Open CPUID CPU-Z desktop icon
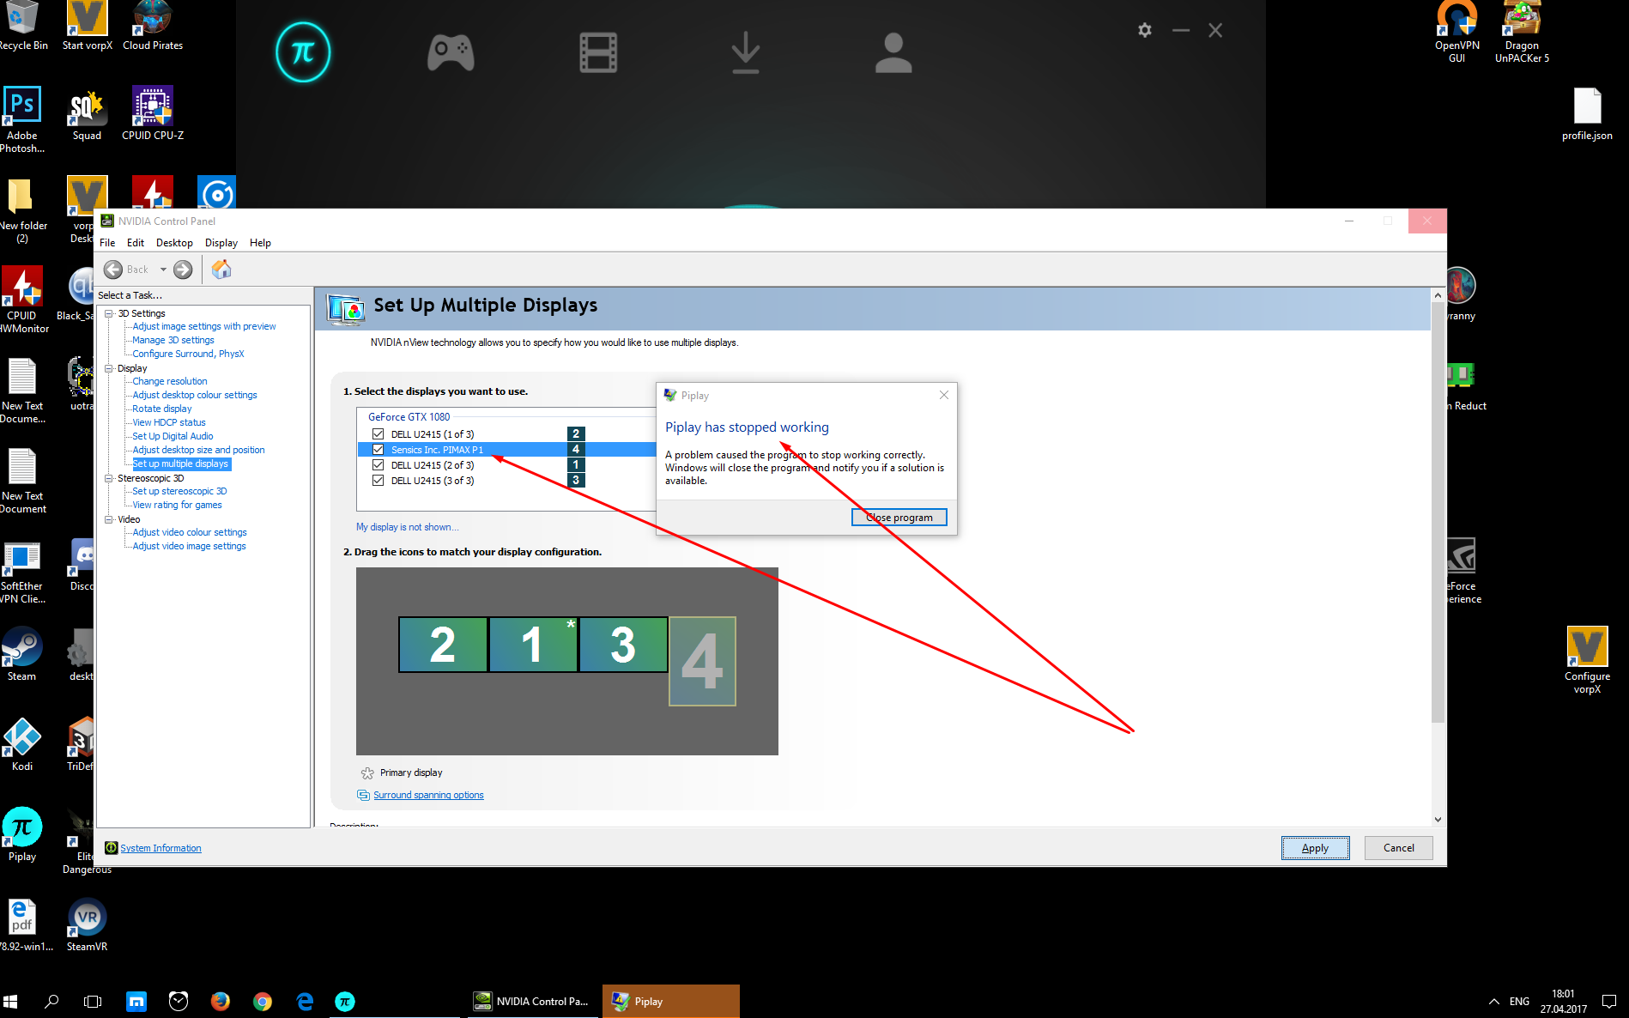The height and width of the screenshot is (1018, 1629). [x=153, y=113]
